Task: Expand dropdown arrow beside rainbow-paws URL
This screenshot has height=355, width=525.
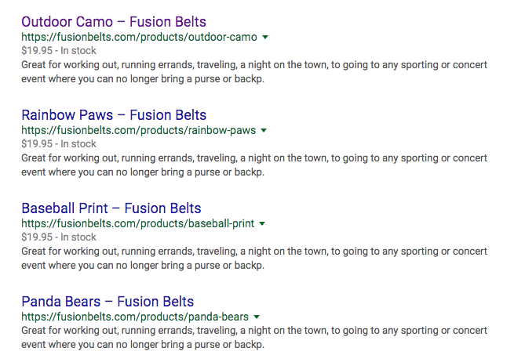Action: 264,130
